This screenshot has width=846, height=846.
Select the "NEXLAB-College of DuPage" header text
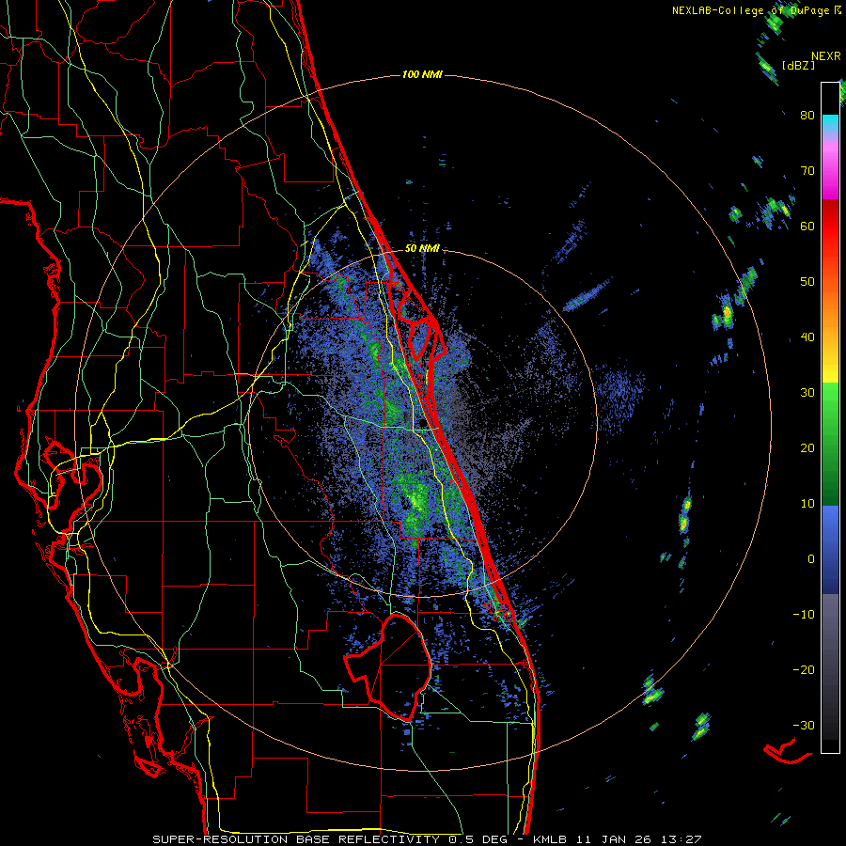[x=751, y=10]
